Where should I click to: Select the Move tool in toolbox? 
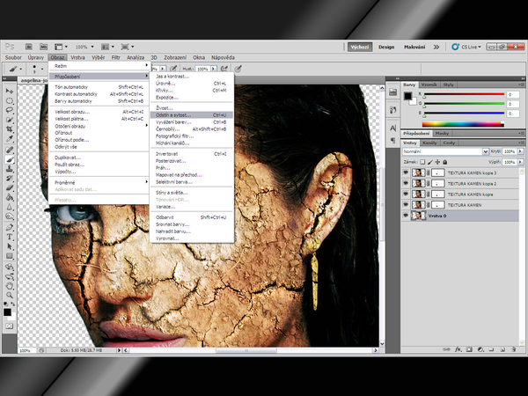[9, 92]
